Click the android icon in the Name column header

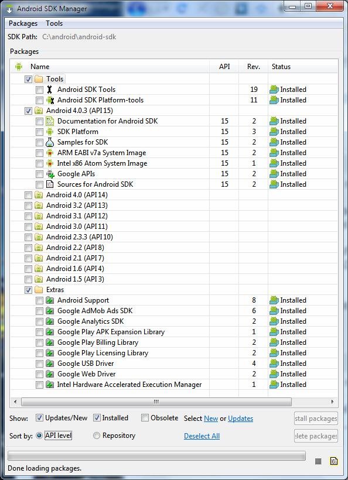pos(19,66)
